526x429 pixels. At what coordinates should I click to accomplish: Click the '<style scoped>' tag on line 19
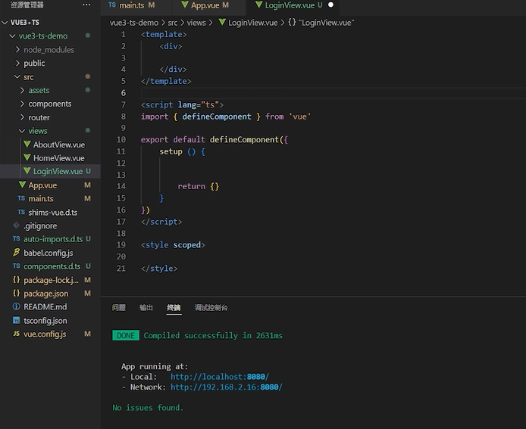pos(173,245)
